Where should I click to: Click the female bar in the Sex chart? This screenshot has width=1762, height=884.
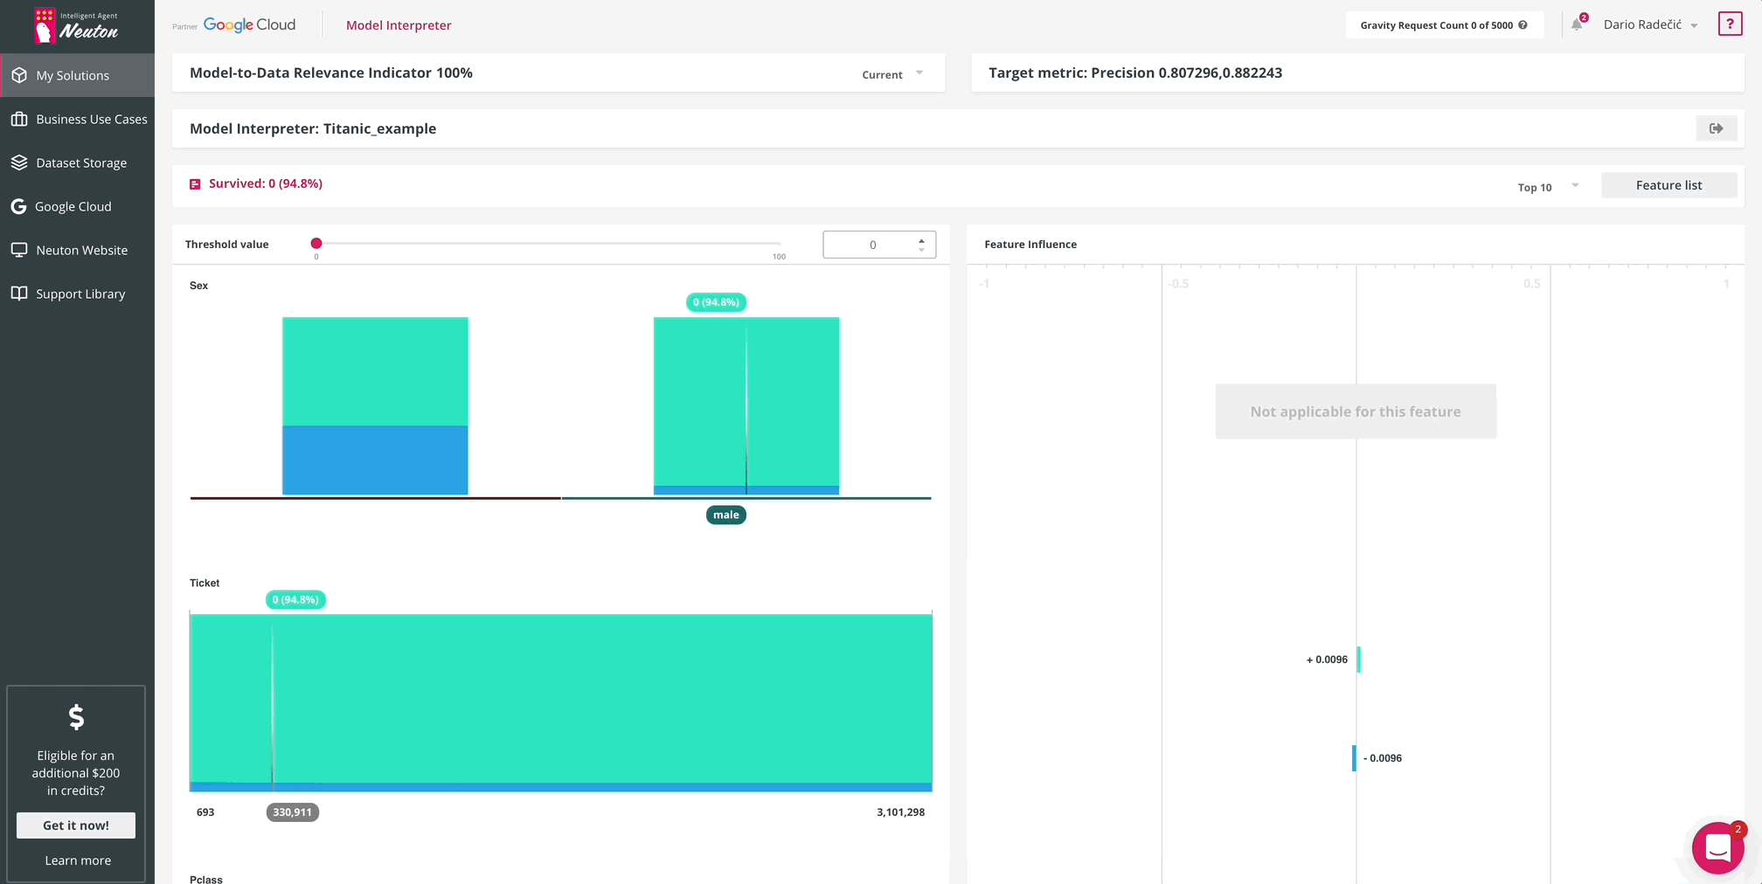(375, 406)
